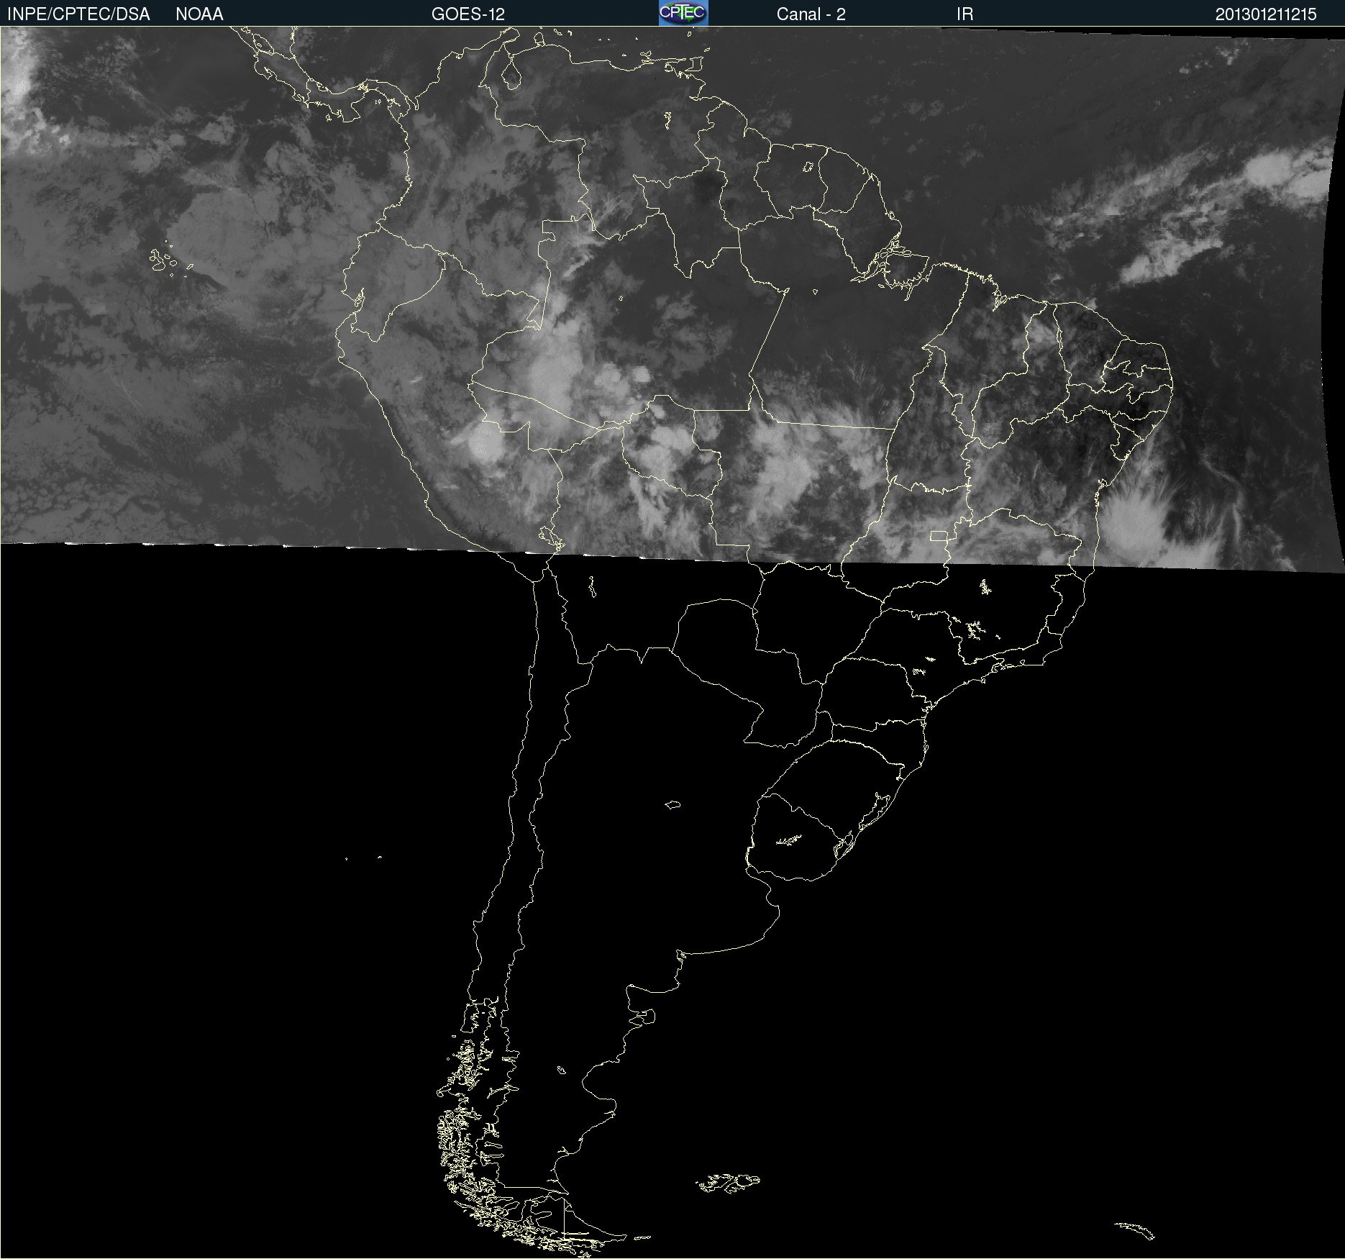Viewport: 1345px width, 1259px height.
Task: Click the GOES-12 satellite label
Action: 468,14
